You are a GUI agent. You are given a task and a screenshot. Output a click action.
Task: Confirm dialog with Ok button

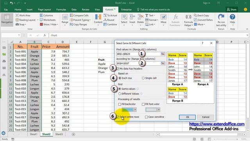pyautogui.click(x=187, y=117)
